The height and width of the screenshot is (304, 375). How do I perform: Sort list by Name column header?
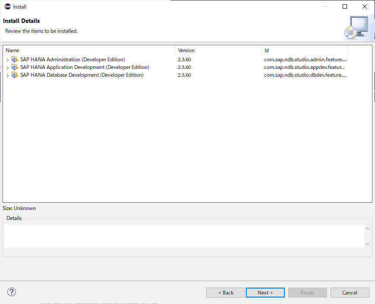point(89,50)
